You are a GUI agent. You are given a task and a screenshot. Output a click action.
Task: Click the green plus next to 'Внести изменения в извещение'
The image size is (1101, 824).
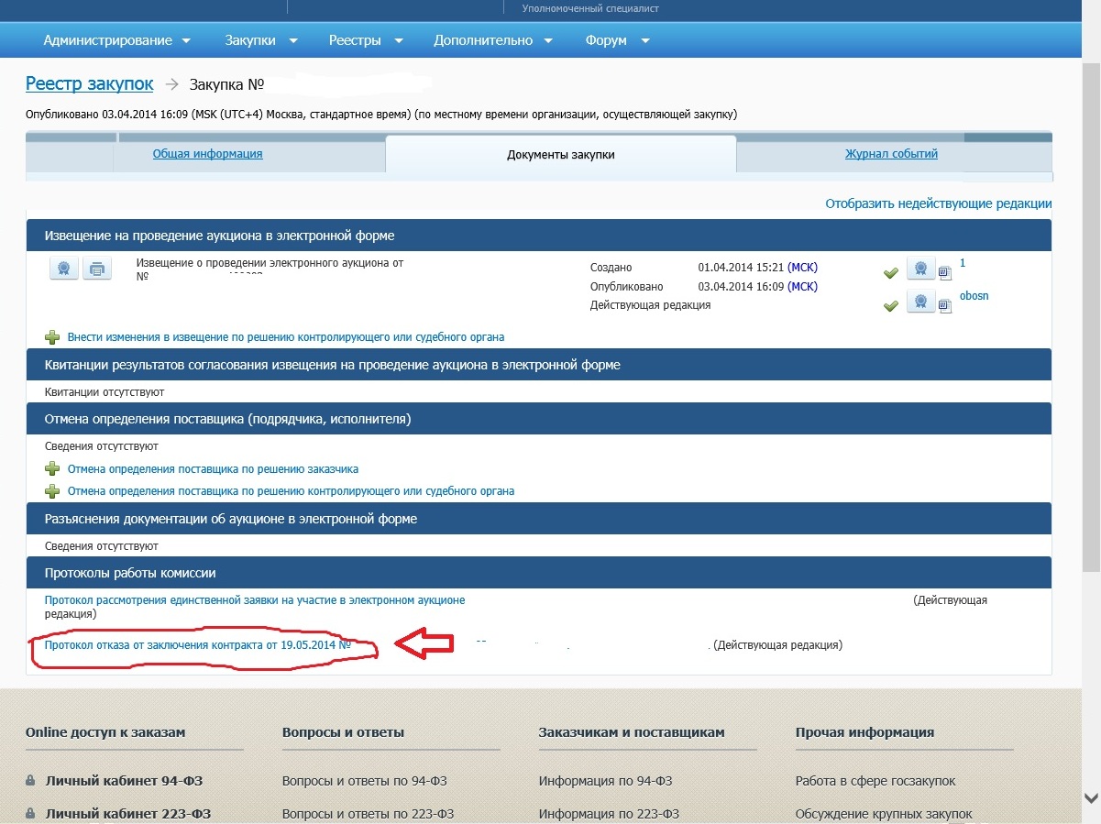tap(52, 337)
